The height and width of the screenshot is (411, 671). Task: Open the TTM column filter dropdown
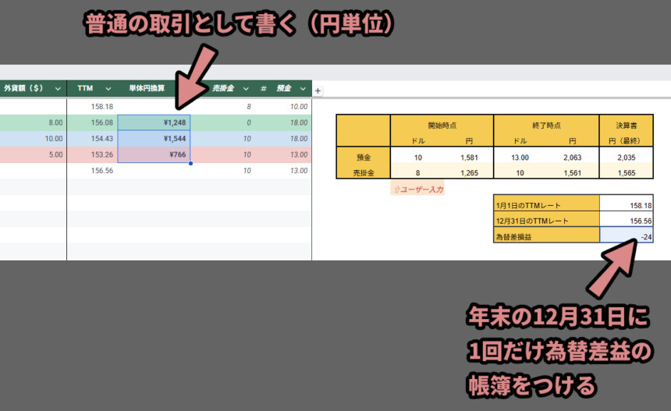pos(108,89)
